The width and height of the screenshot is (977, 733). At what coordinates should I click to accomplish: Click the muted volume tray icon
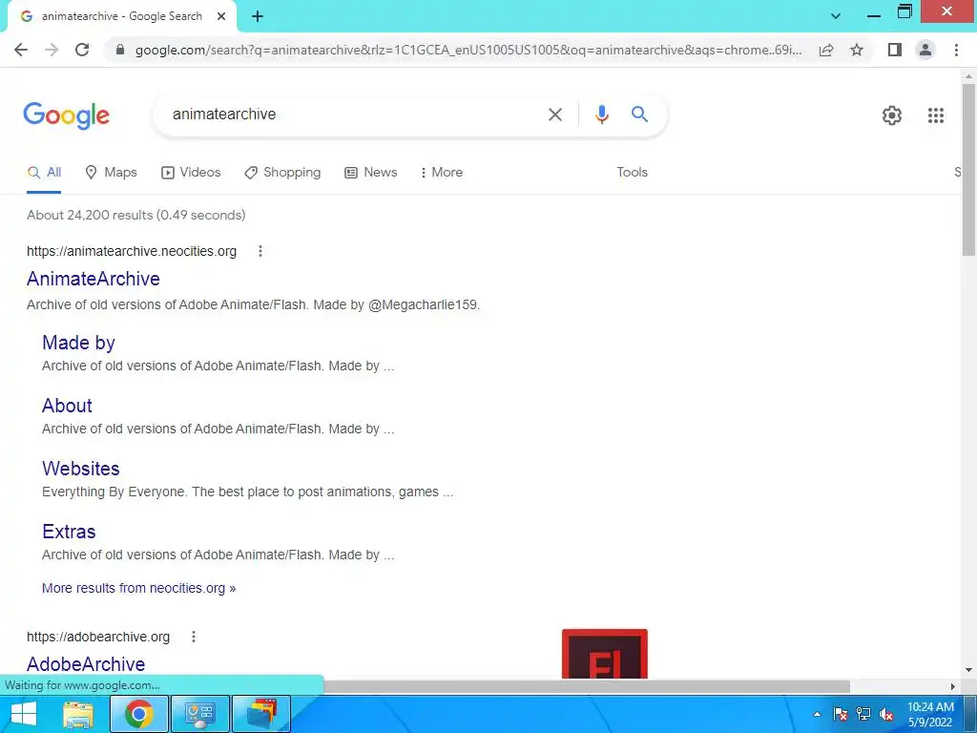pos(885,714)
